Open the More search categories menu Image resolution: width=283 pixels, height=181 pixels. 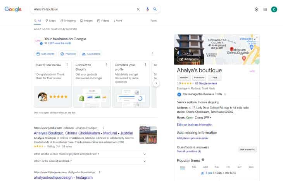coord(118,21)
